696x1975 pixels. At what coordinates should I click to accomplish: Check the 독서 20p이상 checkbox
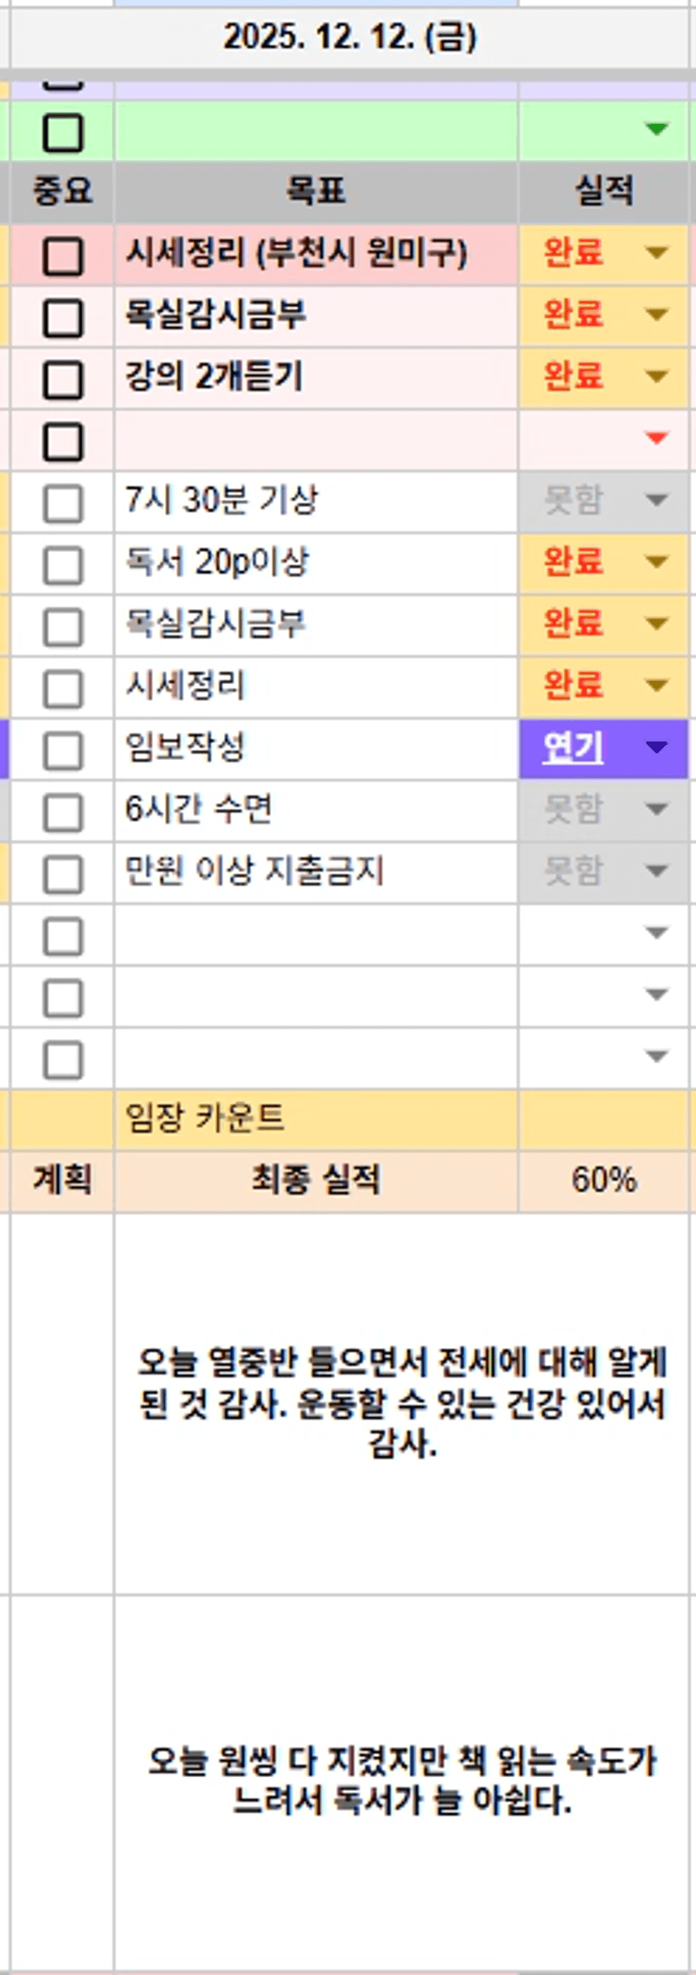[62, 565]
